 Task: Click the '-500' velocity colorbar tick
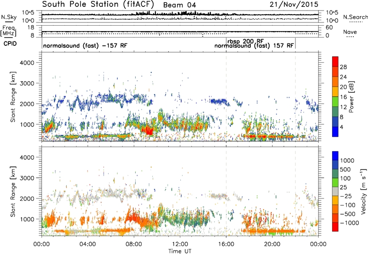(348, 214)
